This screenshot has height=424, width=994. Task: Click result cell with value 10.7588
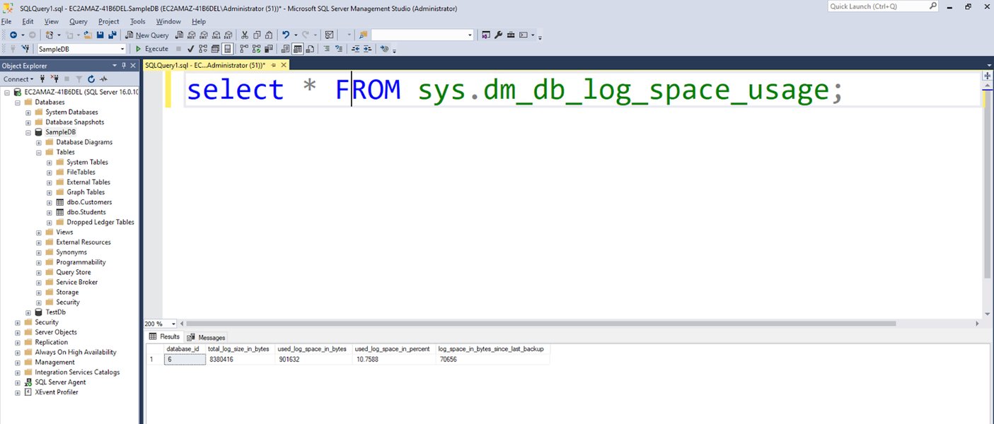(394, 359)
